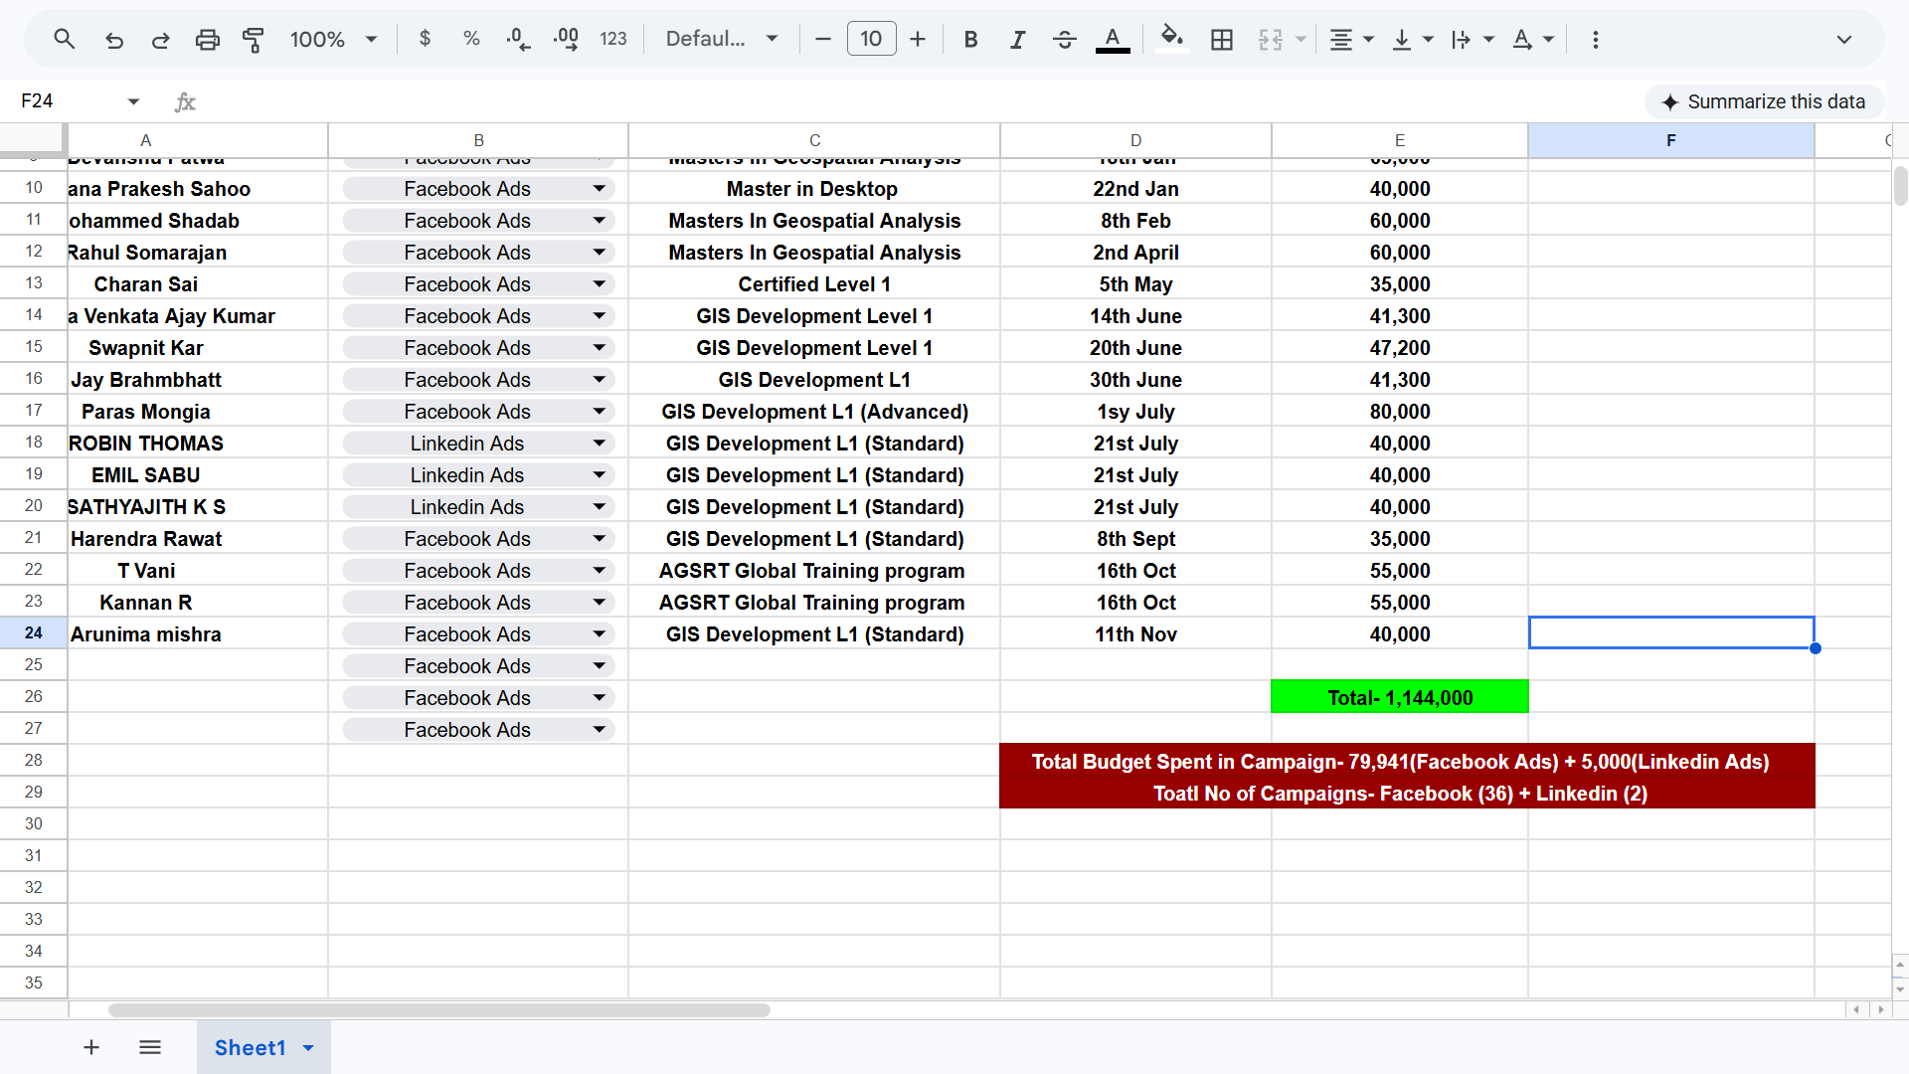Toggle strikethrough formatting
The image size is (1909, 1074).
point(1064,39)
